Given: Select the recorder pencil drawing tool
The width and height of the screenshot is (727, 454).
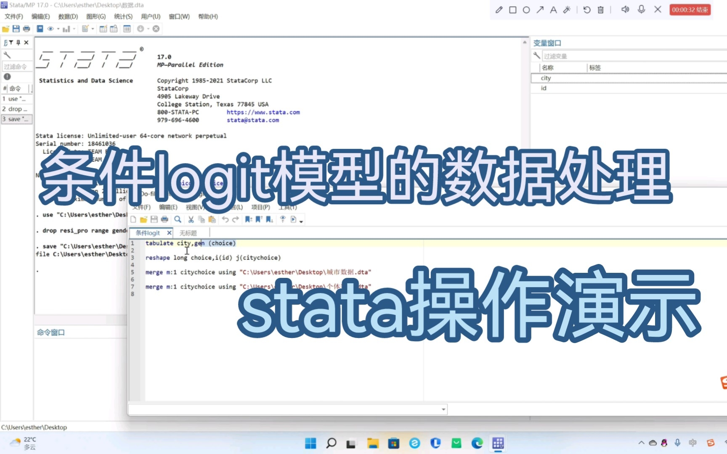Looking at the screenshot, I should (x=499, y=10).
